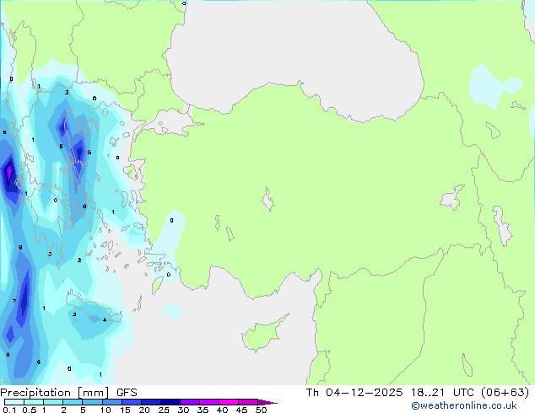Click the legend label '0.5'
This screenshot has width=535, height=413.
coord(29,410)
